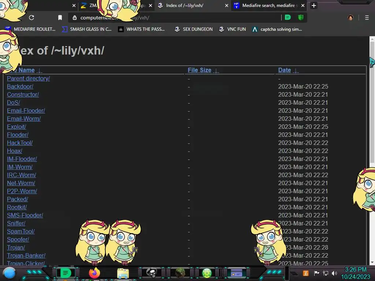Open the SMS-Flooder/ folder
Viewport: 375px width, 281px height.
[x=25, y=215]
